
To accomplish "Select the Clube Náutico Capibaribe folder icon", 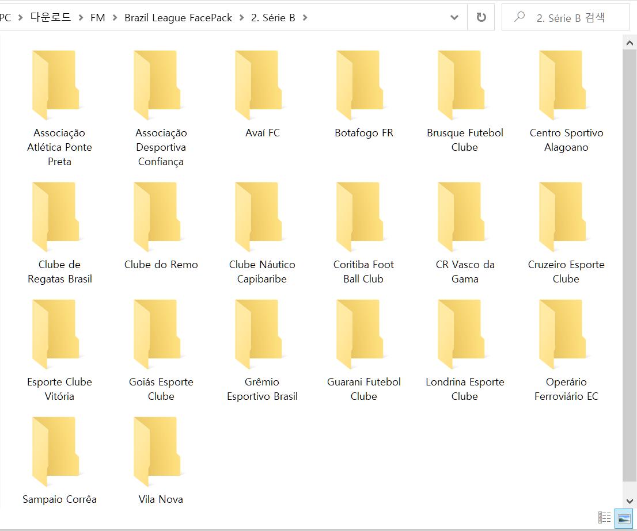I will point(259,217).
